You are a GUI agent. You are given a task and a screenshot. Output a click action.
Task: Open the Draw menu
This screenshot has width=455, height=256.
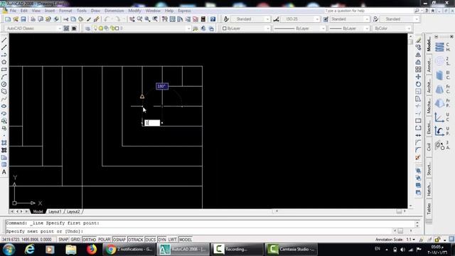click(95, 11)
